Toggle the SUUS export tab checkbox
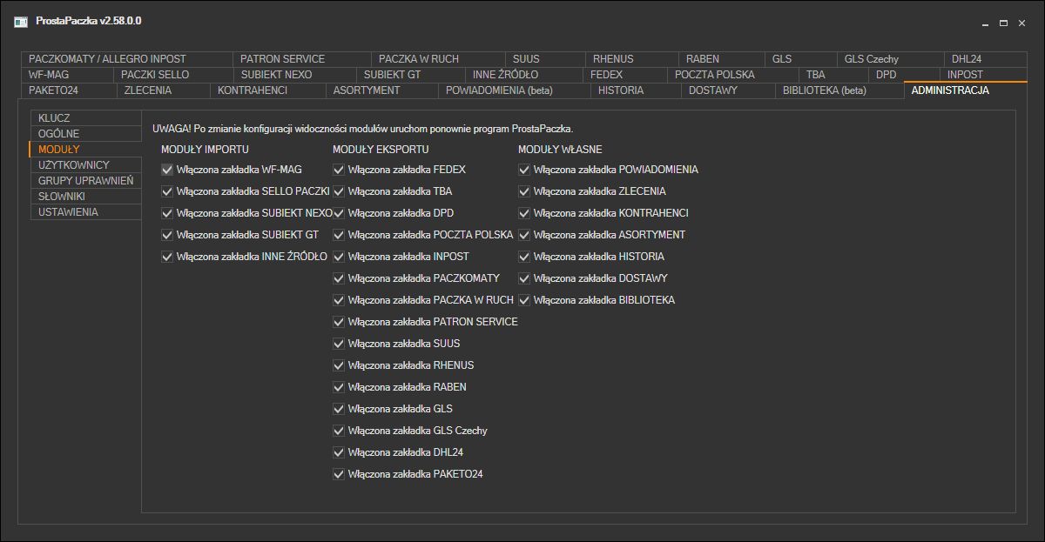Image resolution: width=1045 pixels, height=542 pixels. 339,344
